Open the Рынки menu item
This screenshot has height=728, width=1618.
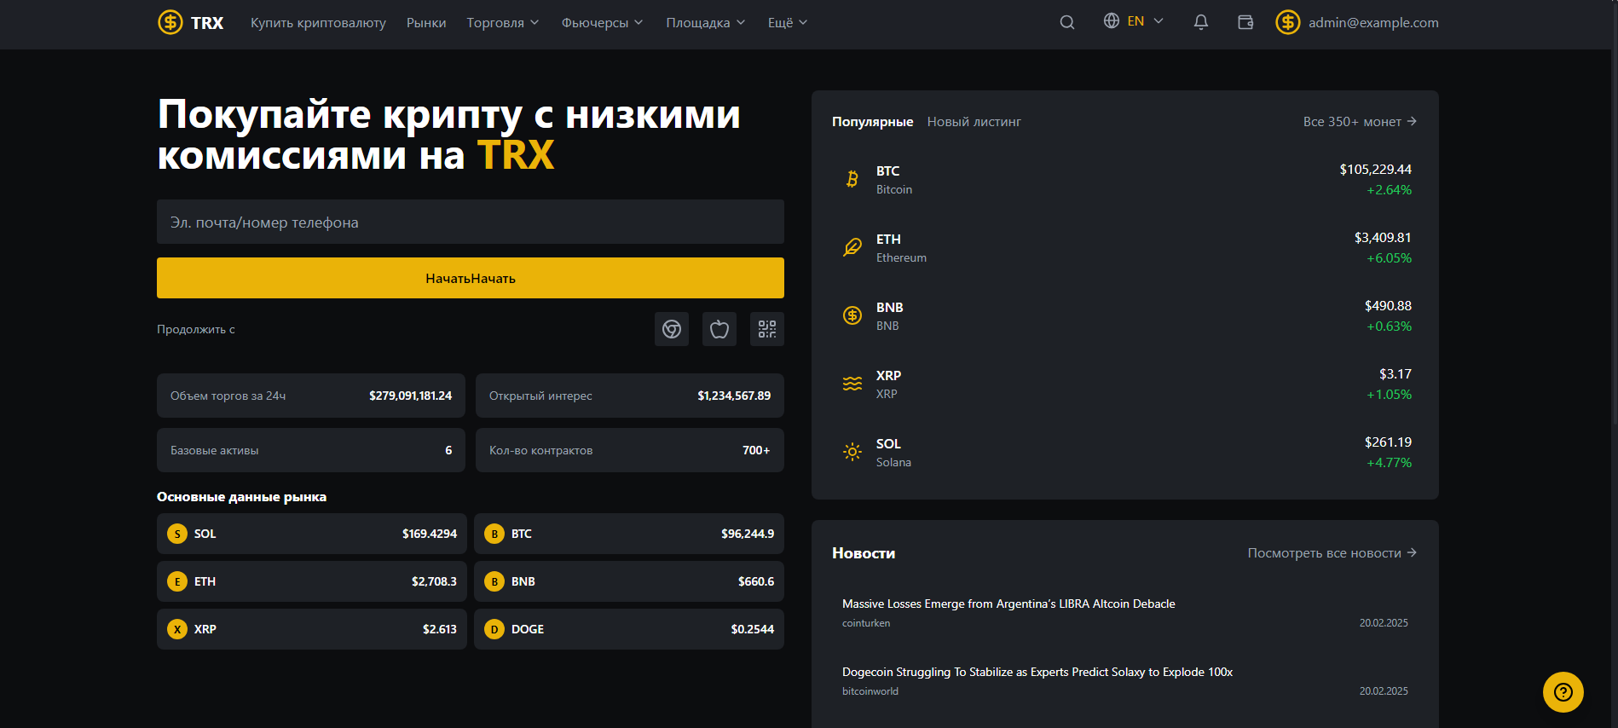click(x=426, y=22)
